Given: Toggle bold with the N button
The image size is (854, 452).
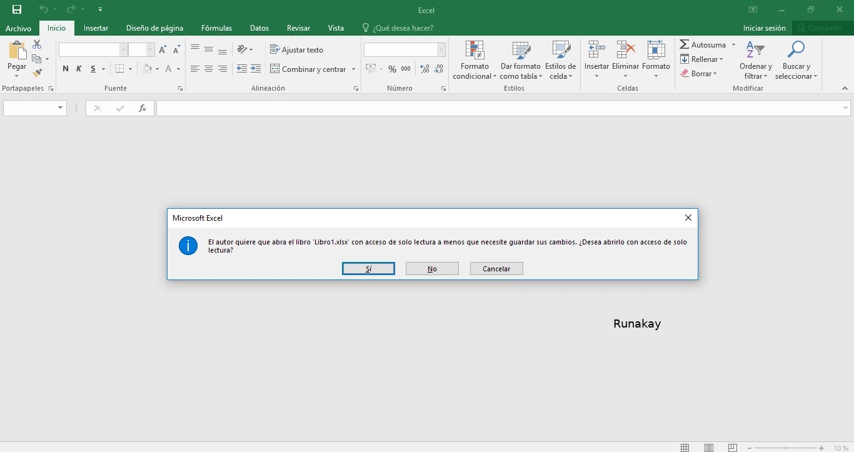Looking at the screenshot, I should 66,69.
